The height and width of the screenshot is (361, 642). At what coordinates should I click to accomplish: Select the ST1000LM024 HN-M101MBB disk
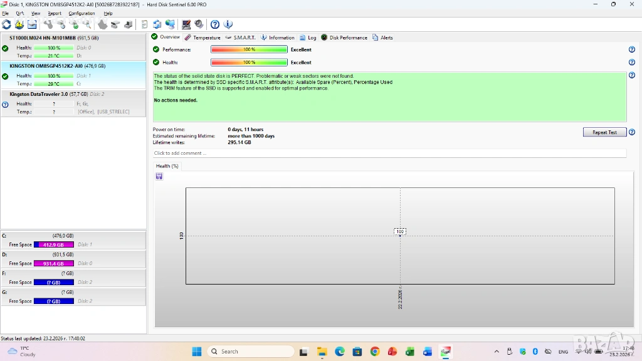pyautogui.click(x=54, y=38)
